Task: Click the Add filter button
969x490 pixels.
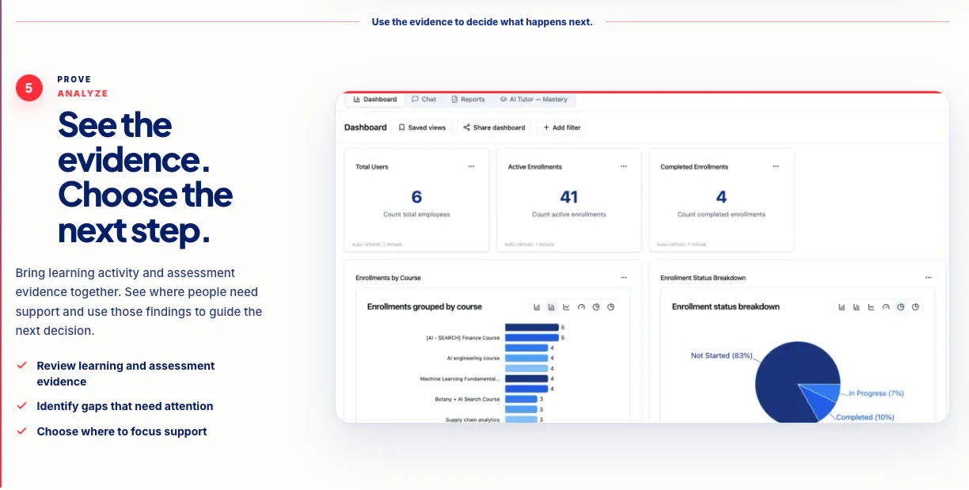Action: click(x=562, y=127)
